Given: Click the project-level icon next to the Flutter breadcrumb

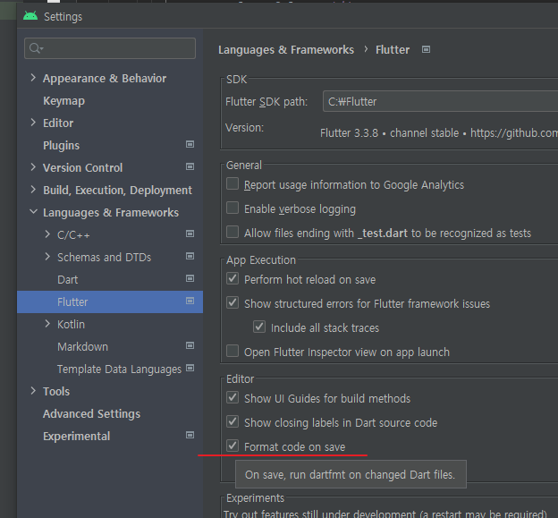Looking at the screenshot, I should (x=426, y=49).
